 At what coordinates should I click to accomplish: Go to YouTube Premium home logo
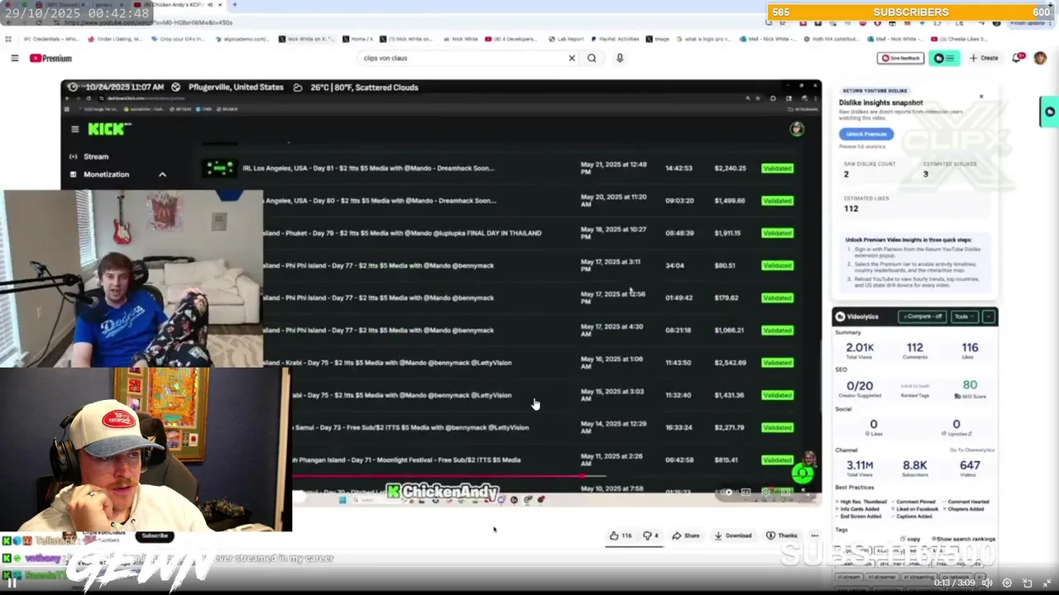tap(51, 58)
